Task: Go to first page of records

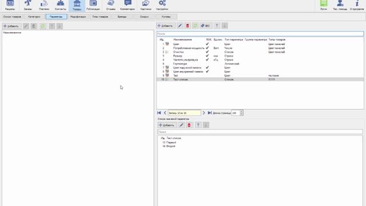Action: click(x=159, y=113)
